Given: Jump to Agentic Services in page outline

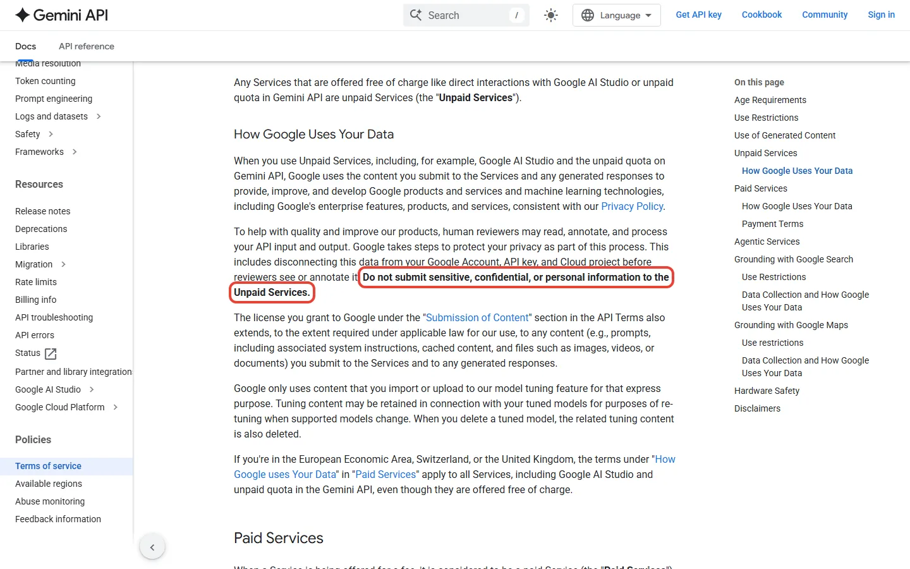Looking at the screenshot, I should 767,242.
